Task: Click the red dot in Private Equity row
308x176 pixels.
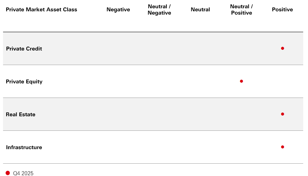Action: [x=241, y=81]
